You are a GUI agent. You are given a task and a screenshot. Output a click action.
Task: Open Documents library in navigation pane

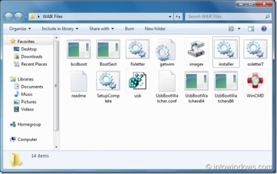pos(32,87)
